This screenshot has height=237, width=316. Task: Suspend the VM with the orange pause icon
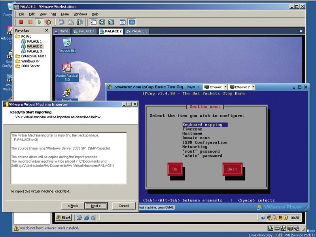(30, 22)
